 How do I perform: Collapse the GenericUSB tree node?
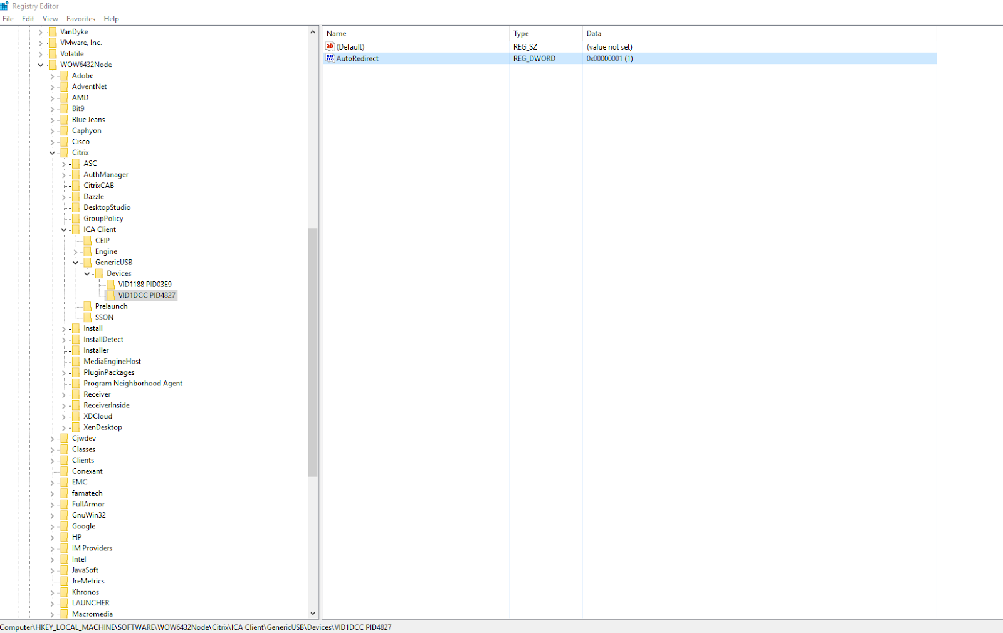click(x=75, y=263)
